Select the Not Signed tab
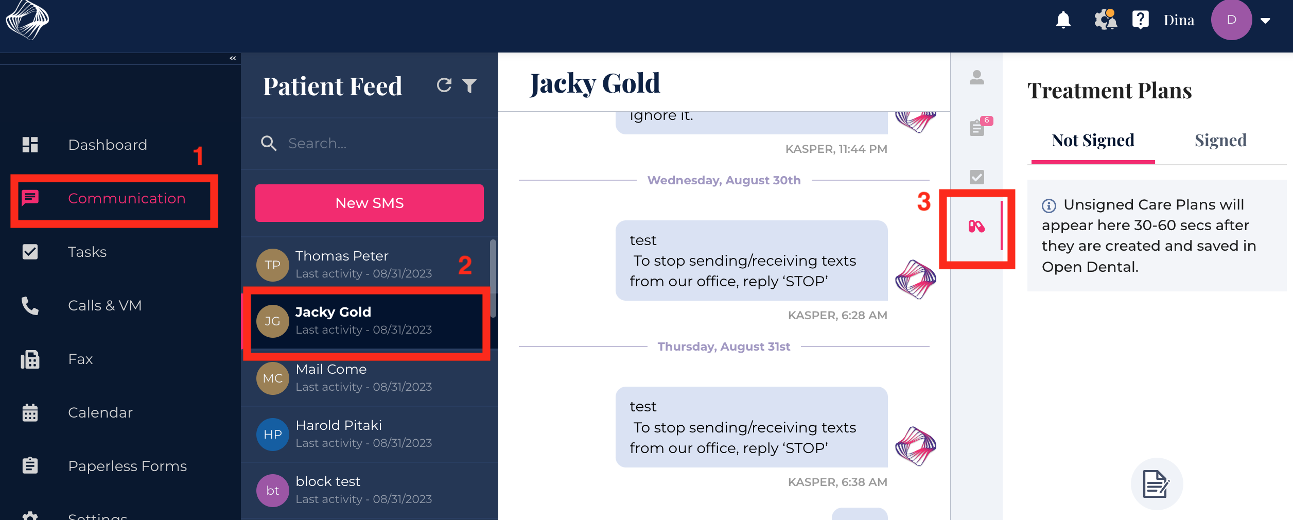Screen dimensions: 1293x520 [1093, 141]
